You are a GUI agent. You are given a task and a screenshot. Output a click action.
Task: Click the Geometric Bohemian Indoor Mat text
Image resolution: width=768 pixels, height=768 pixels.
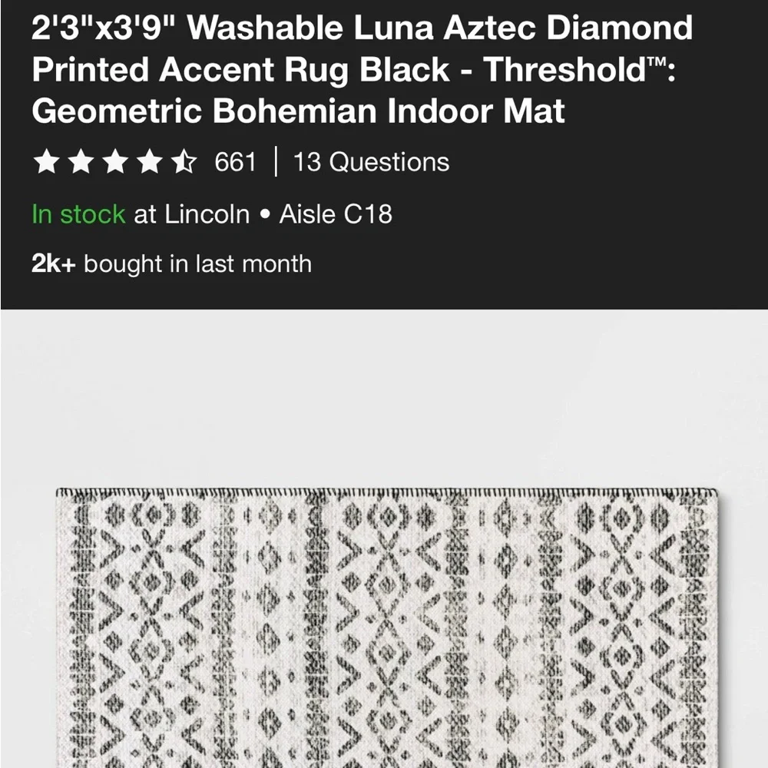tap(298, 111)
